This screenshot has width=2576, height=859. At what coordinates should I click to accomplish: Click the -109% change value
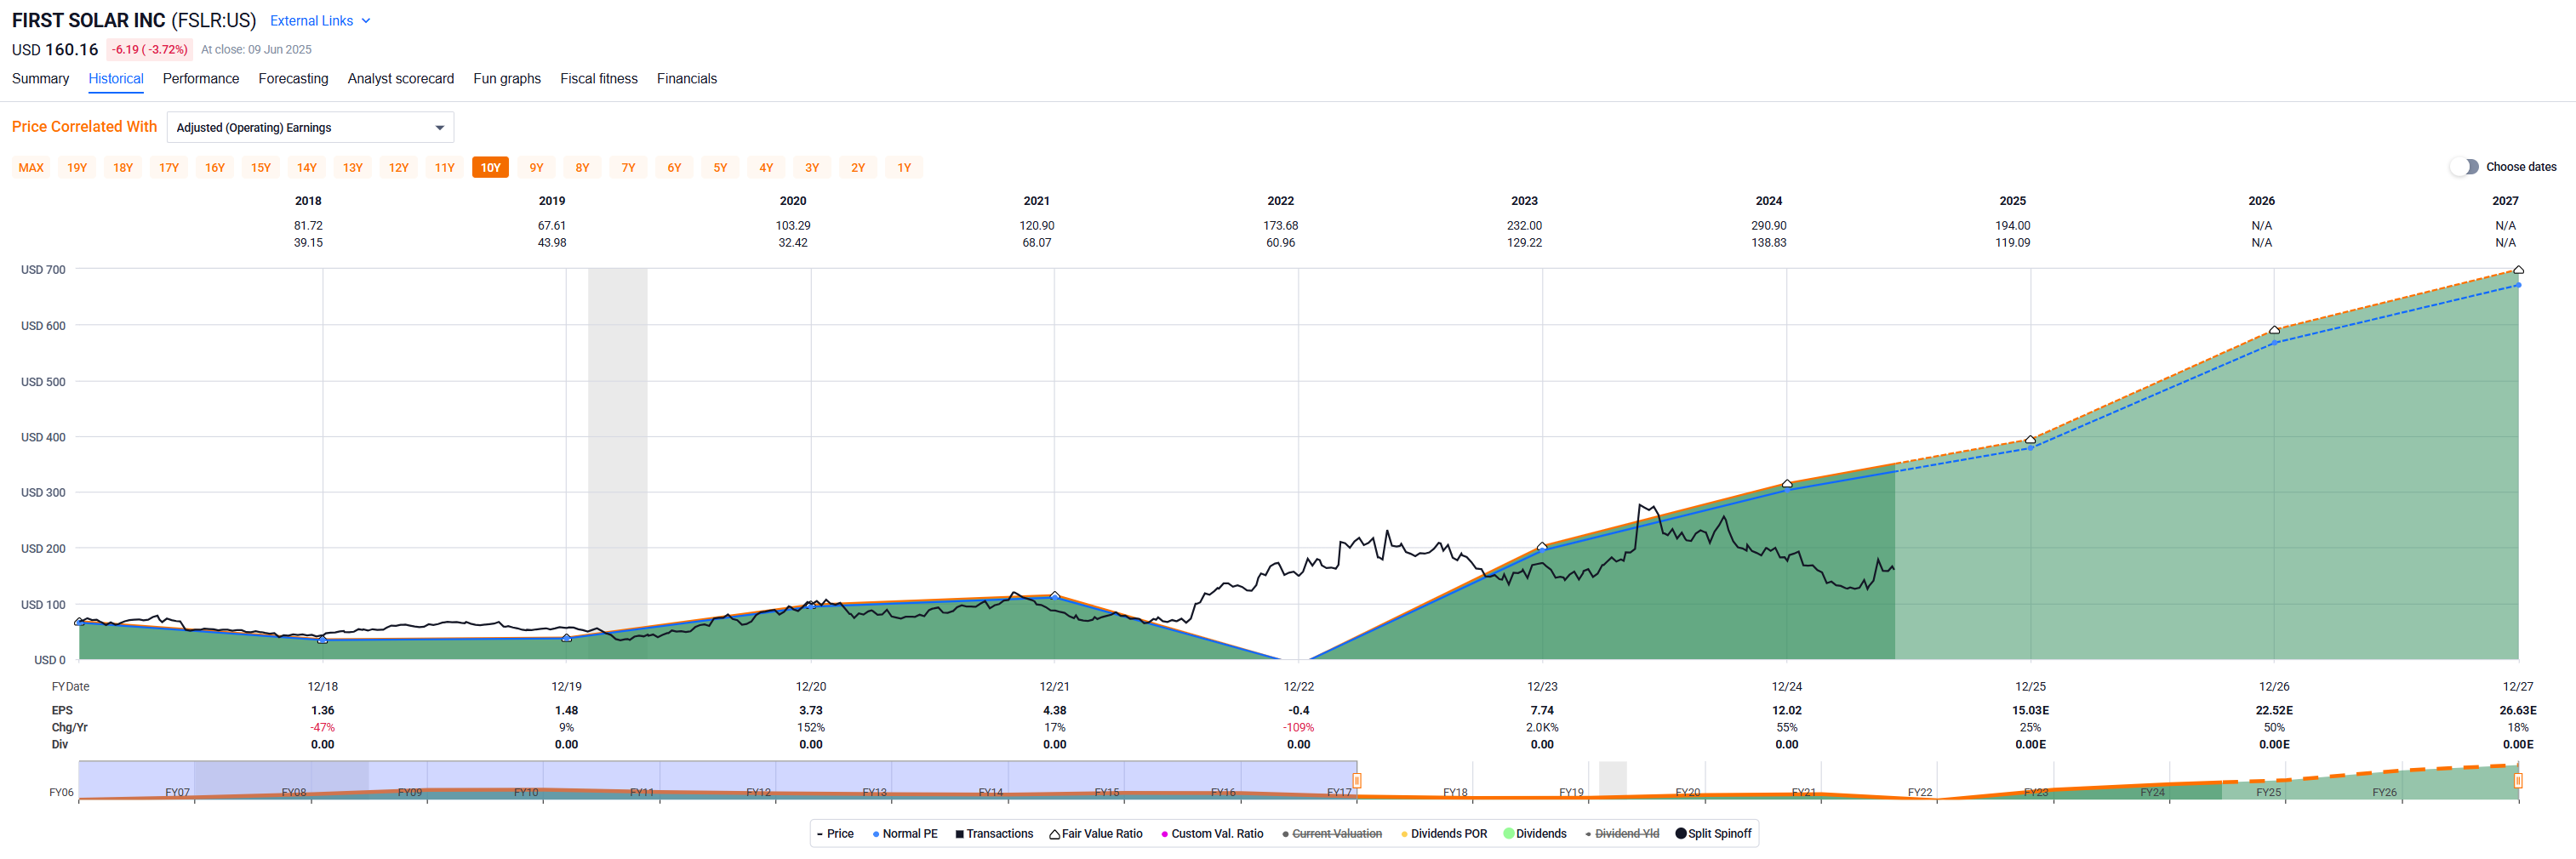pos(1299,728)
